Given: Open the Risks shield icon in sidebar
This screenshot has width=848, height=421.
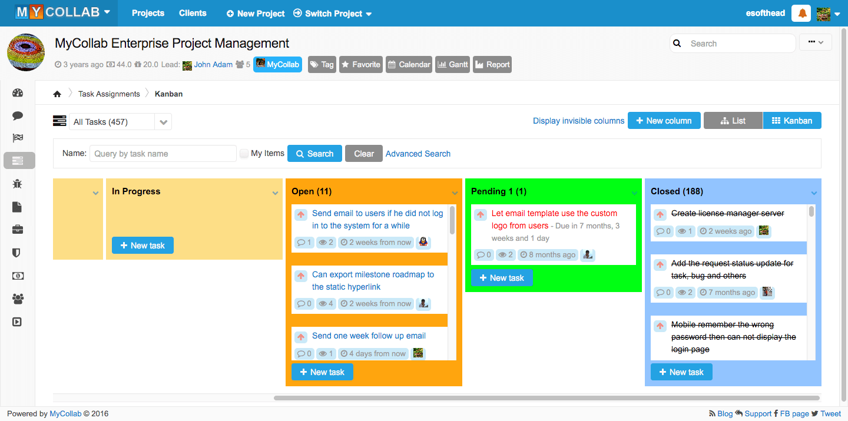Looking at the screenshot, I should 18,253.
